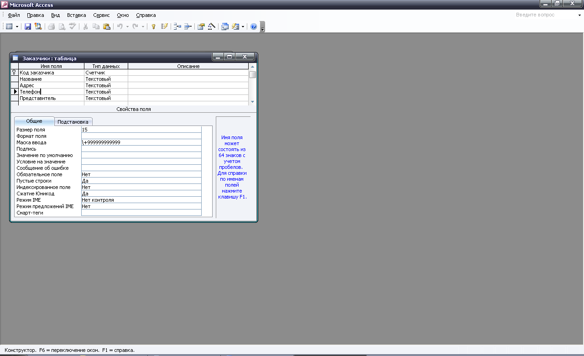This screenshot has height=356, width=584.
Task: Maximize the Заказчики table window
Action: [229, 57]
